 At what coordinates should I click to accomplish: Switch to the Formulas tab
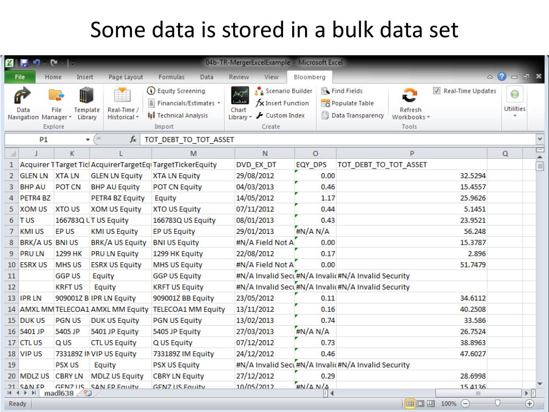coord(171,77)
